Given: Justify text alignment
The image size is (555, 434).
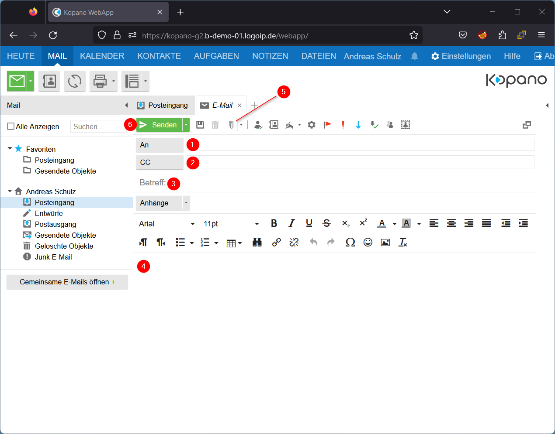Looking at the screenshot, I should [x=486, y=223].
